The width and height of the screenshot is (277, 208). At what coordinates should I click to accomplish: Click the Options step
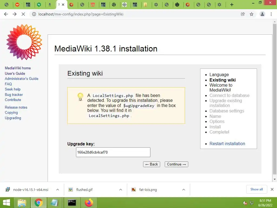[x=217, y=122]
